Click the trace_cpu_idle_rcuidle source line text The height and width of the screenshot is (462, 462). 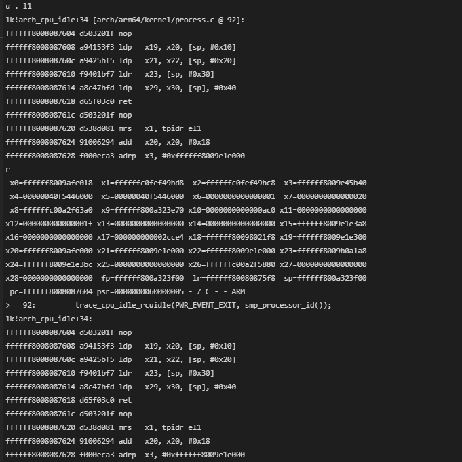pyautogui.click(x=204, y=305)
